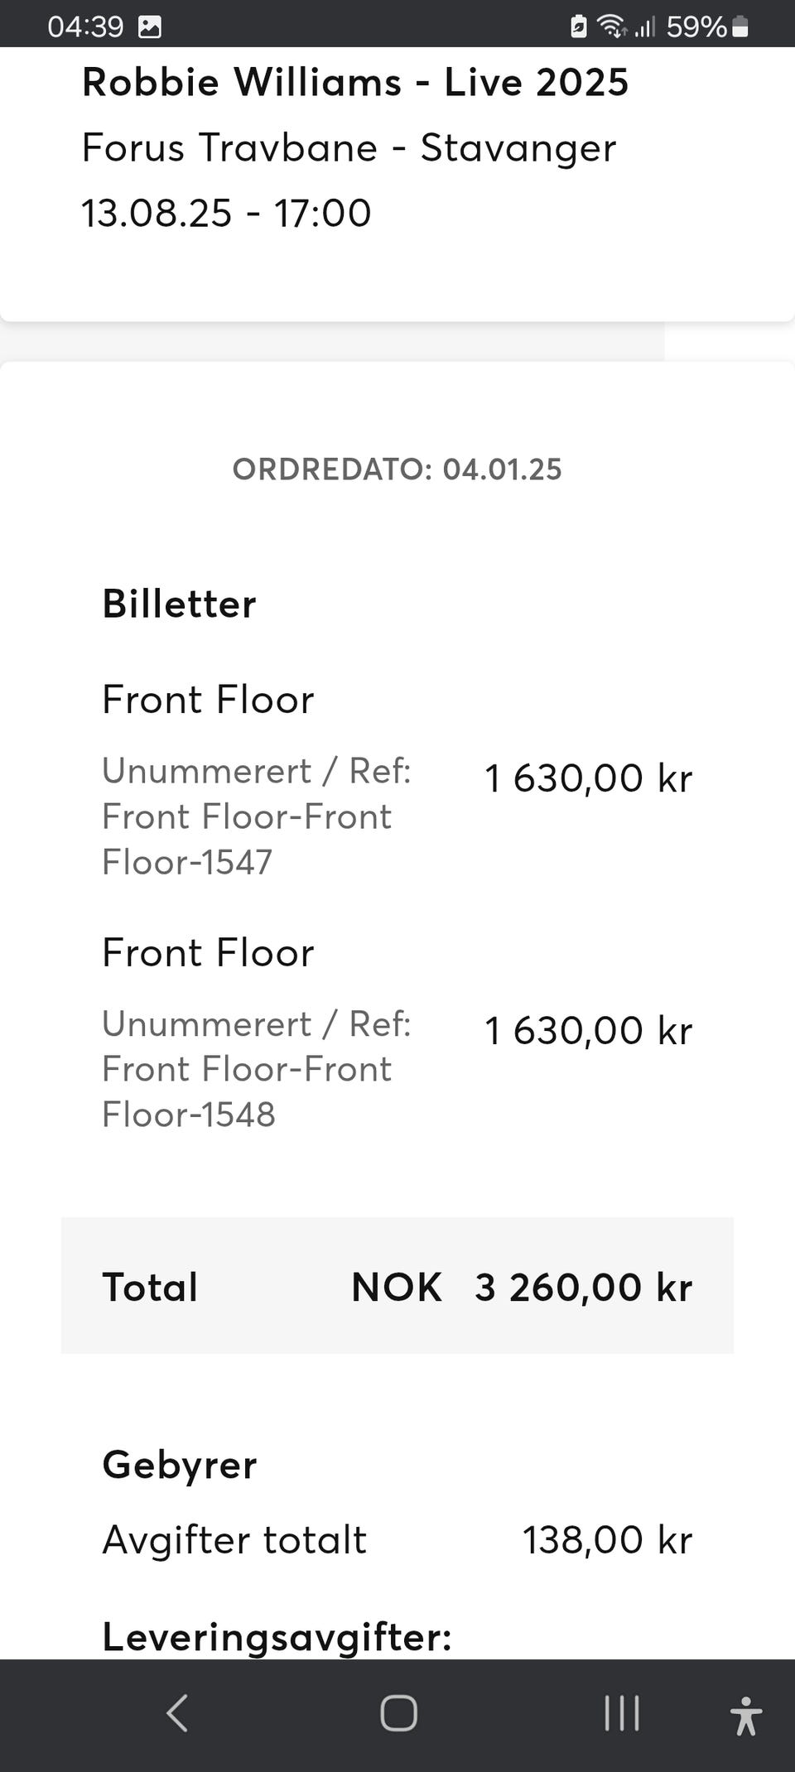
Task: Tap the Gebyrer section heading
Action: tap(179, 1465)
